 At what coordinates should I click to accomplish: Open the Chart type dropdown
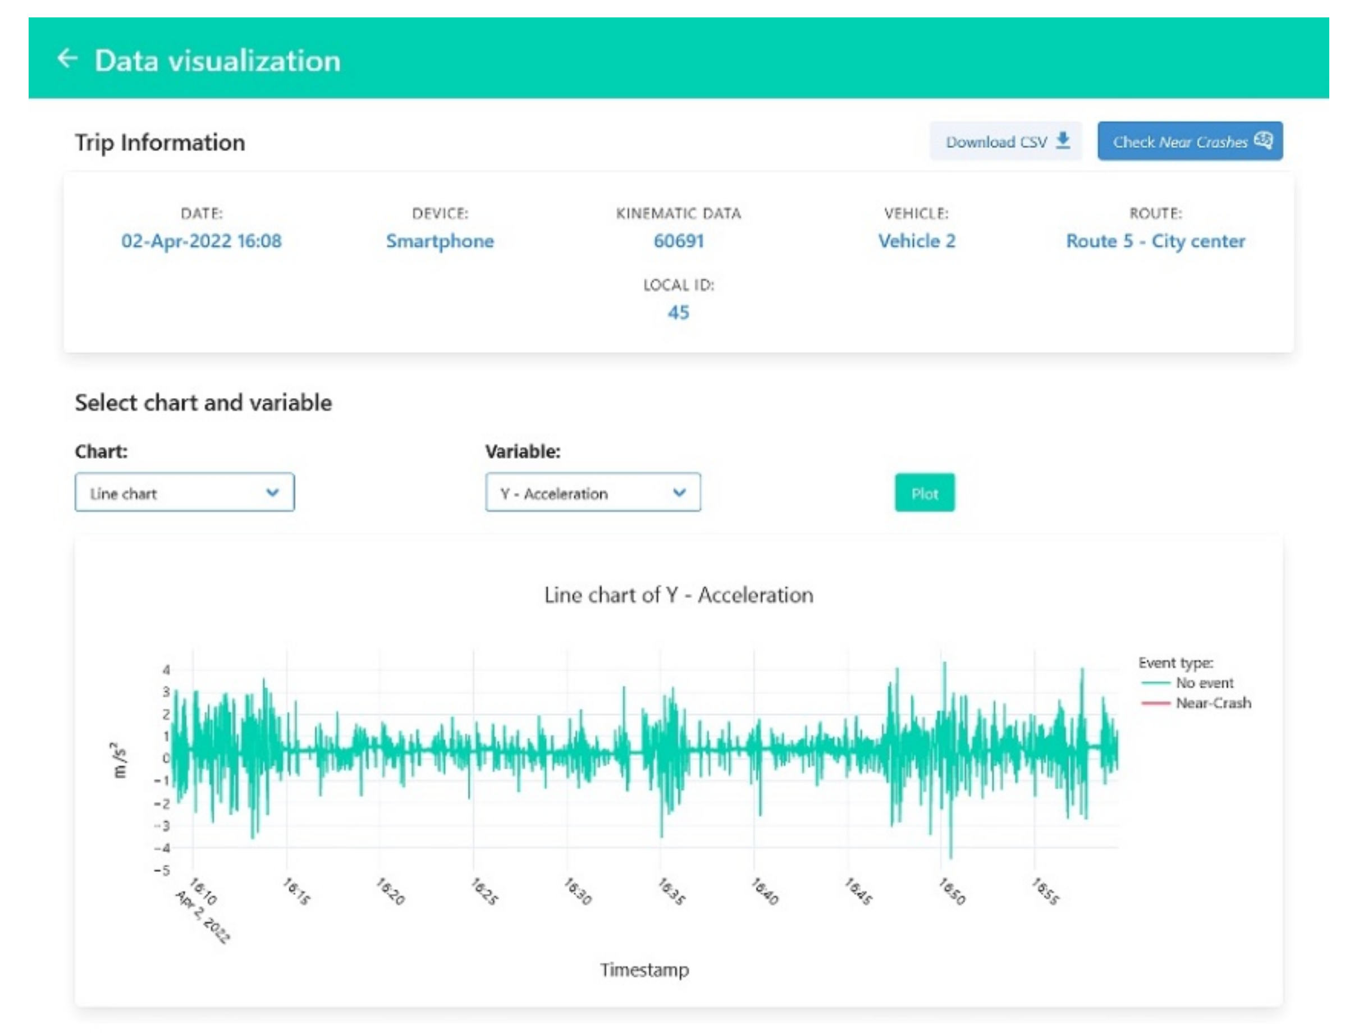coord(184,492)
